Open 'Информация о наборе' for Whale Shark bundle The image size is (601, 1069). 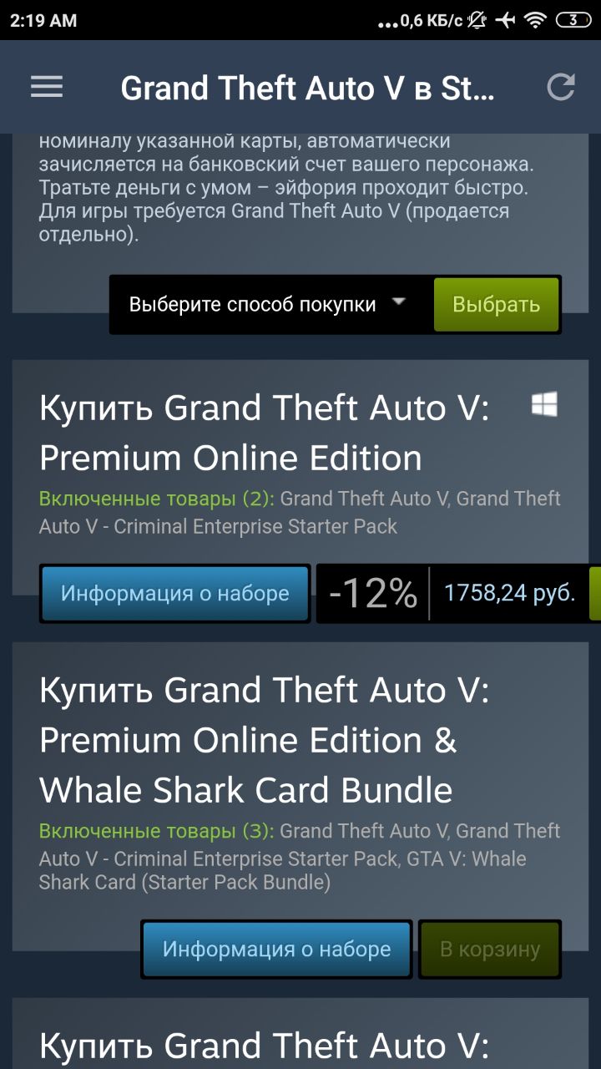tap(276, 950)
